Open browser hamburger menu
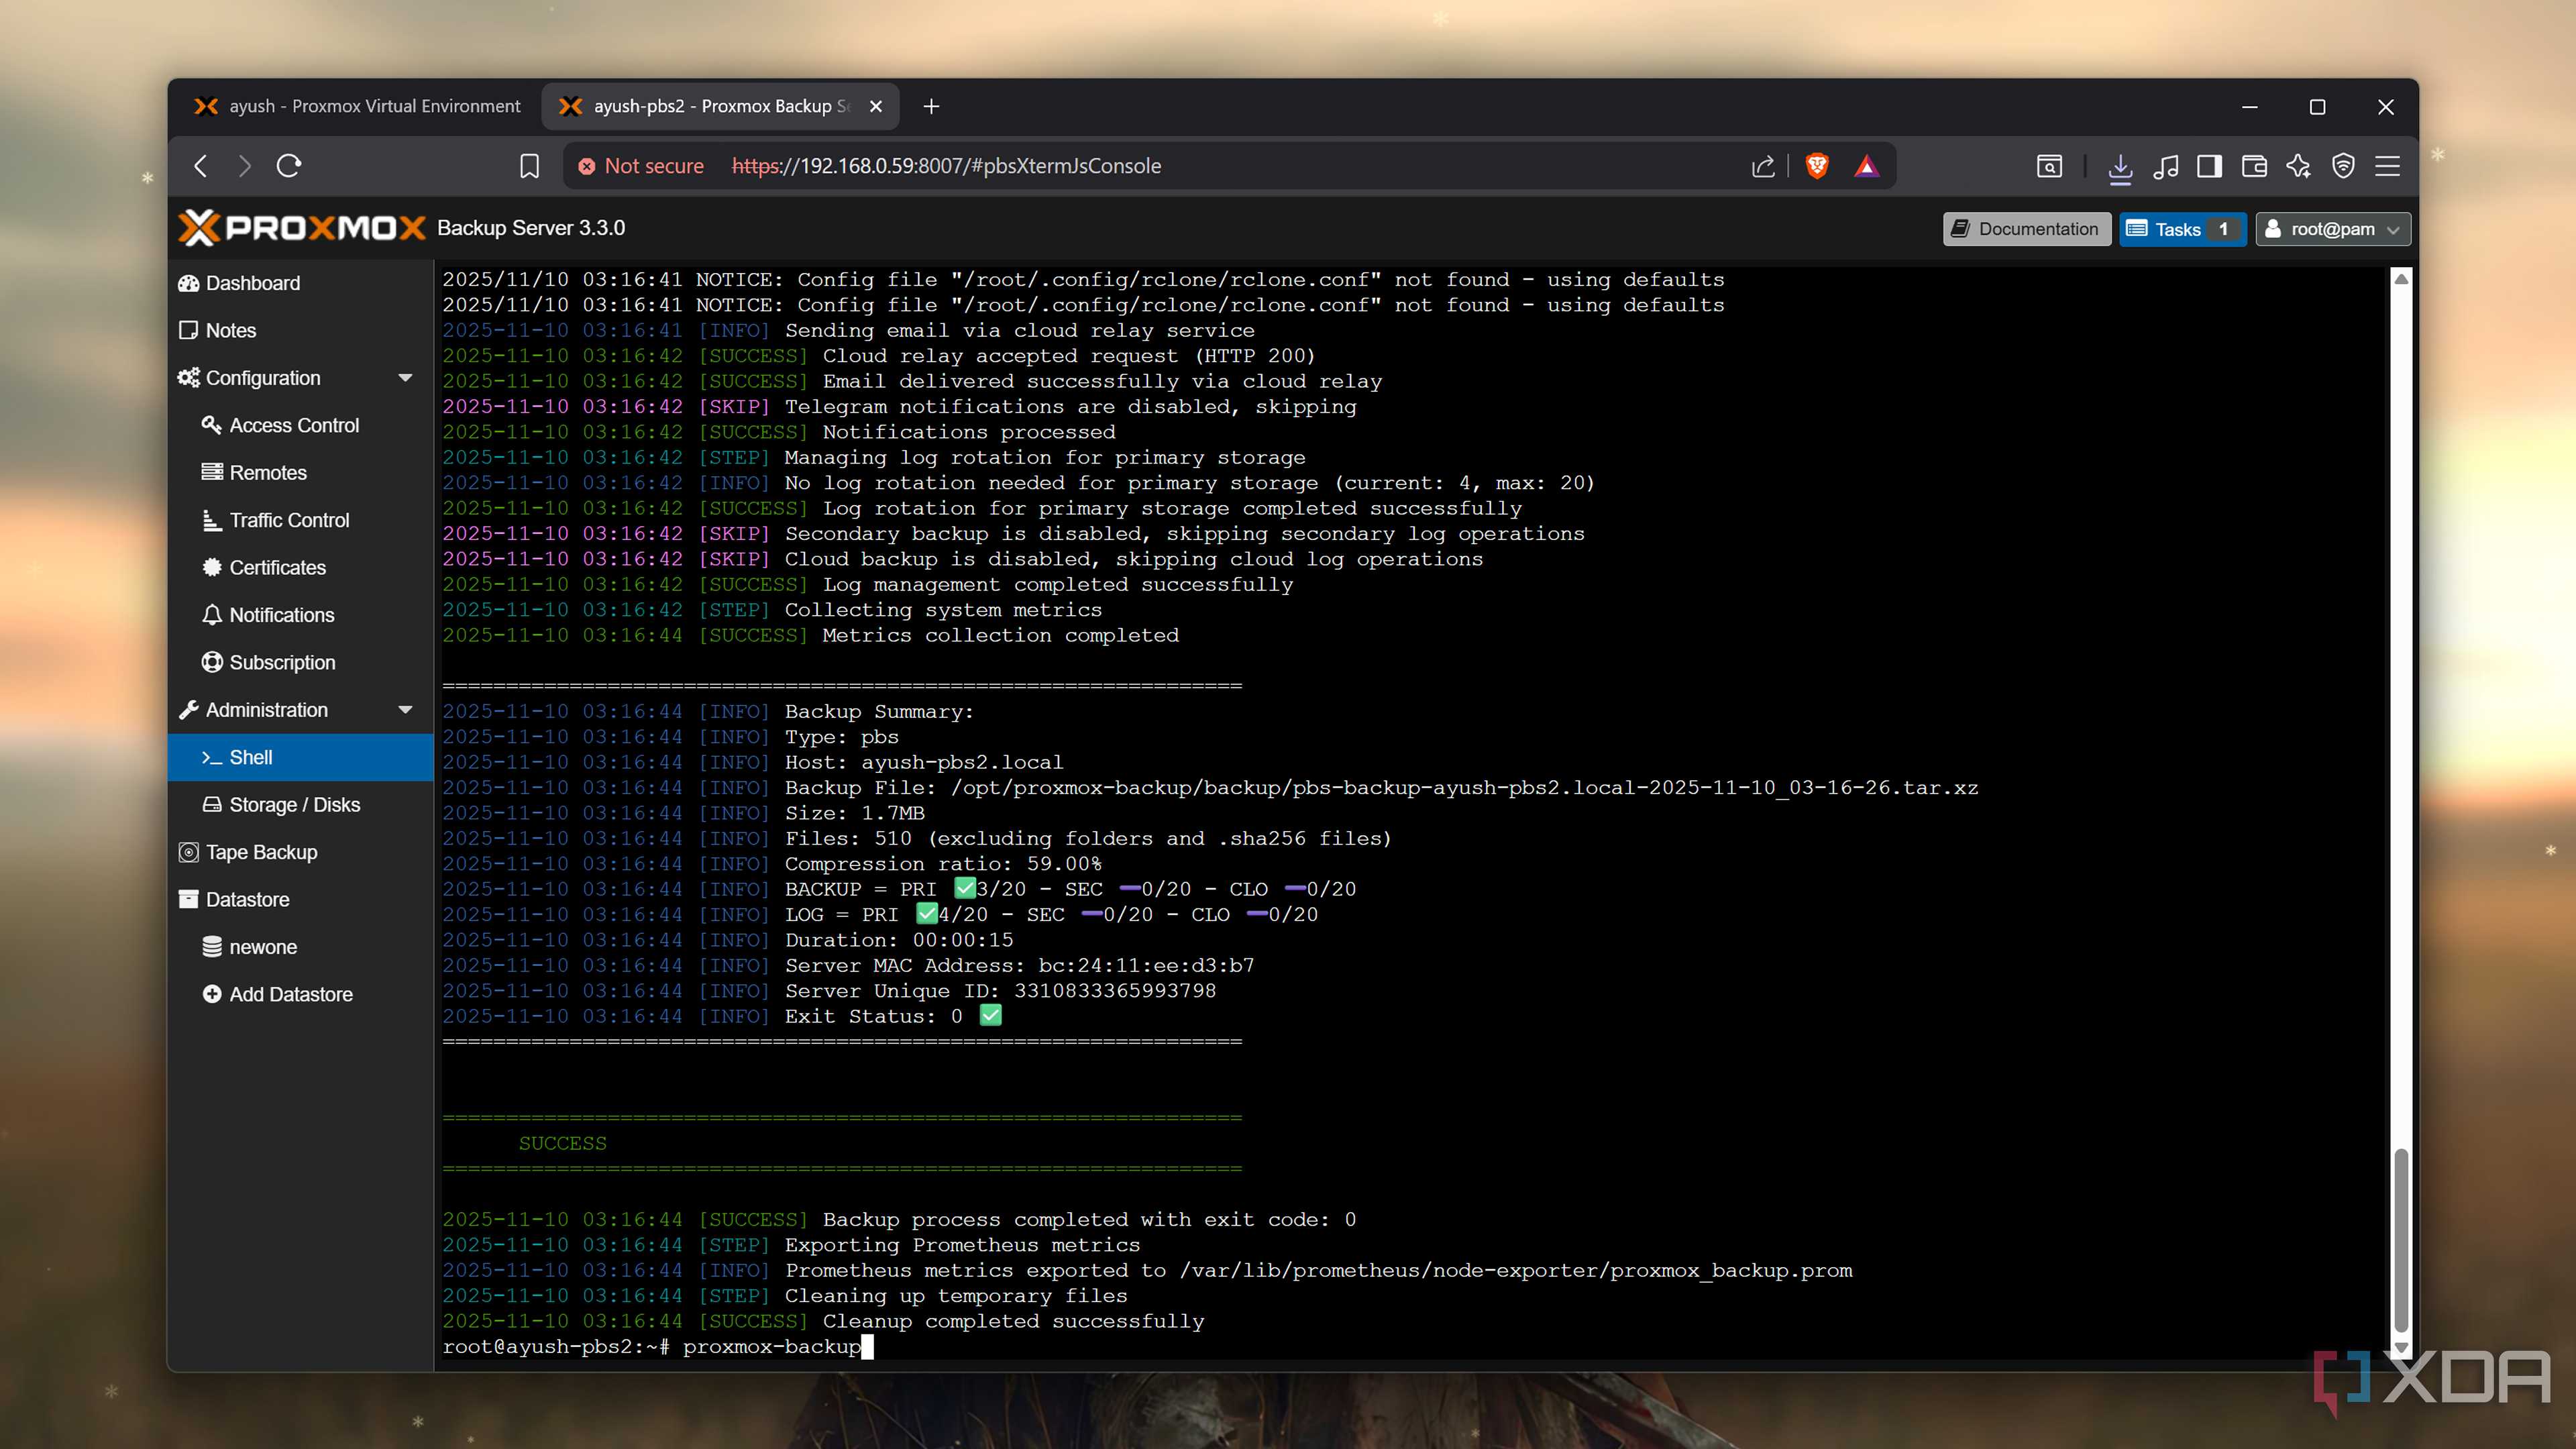Viewport: 2576px width, 1449px height. [2388, 166]
